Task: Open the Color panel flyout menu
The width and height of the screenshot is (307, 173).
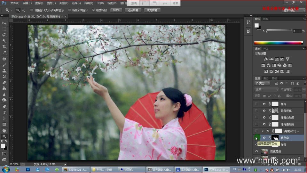Action: 304,19
